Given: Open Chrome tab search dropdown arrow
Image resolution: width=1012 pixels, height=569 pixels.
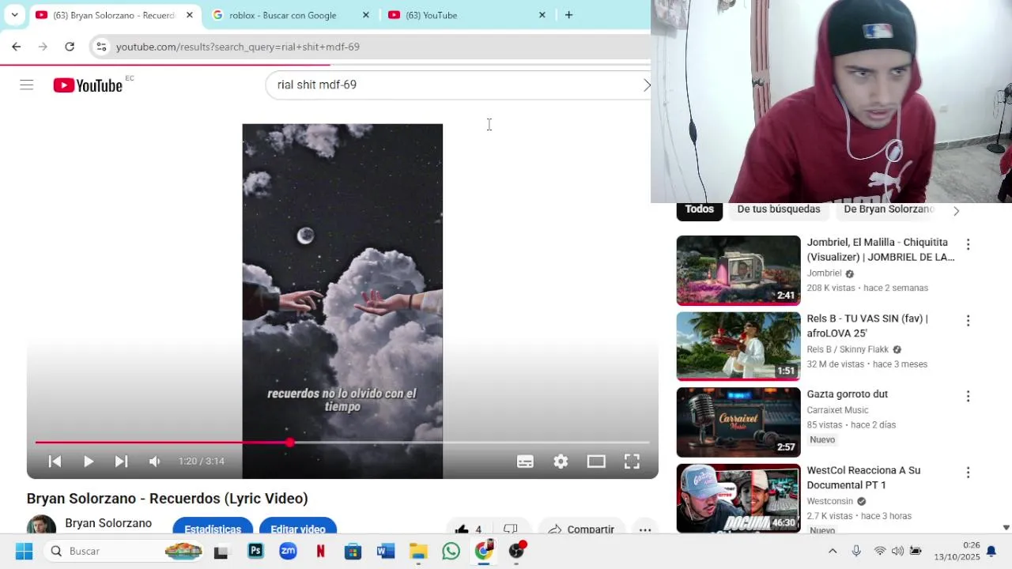Looking at the screenshot, I should point(14,15).
